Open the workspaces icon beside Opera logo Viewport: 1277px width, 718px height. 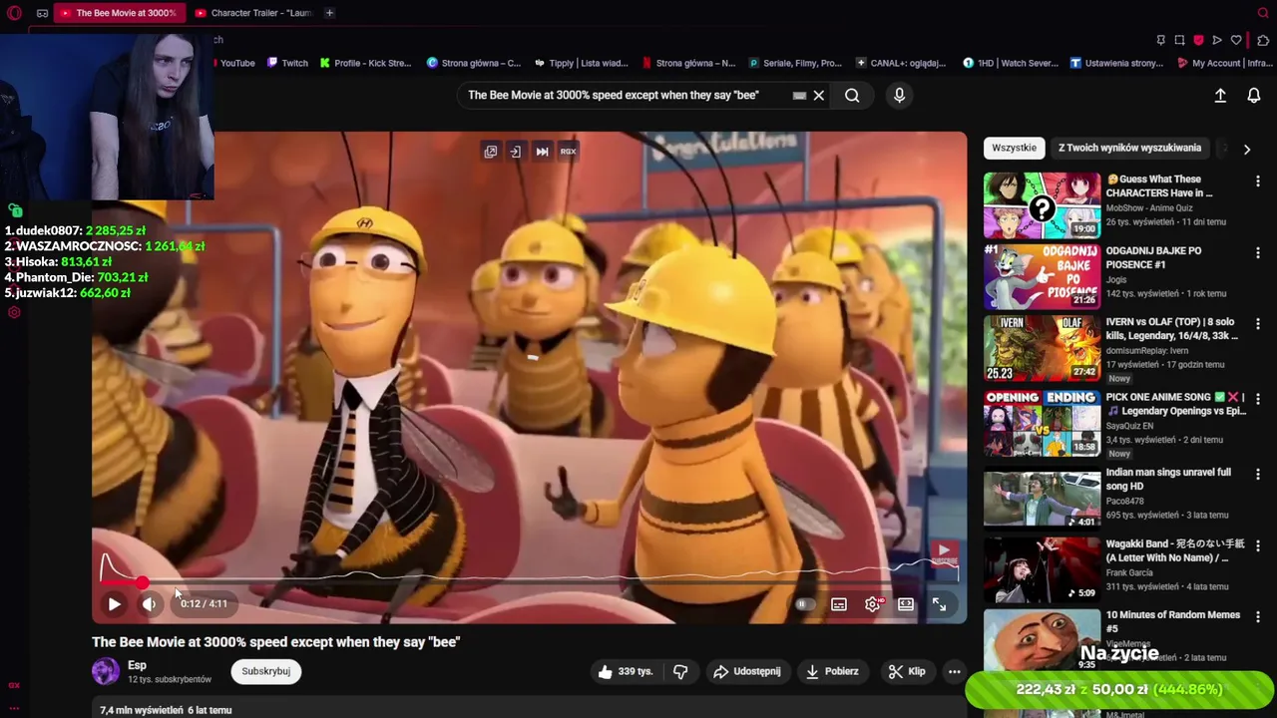click(x=42, y=13)
